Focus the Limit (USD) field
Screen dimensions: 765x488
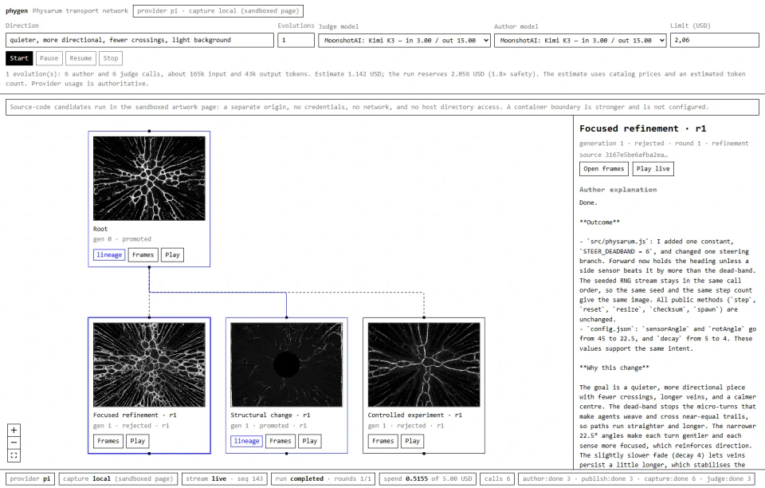point(714,40)
